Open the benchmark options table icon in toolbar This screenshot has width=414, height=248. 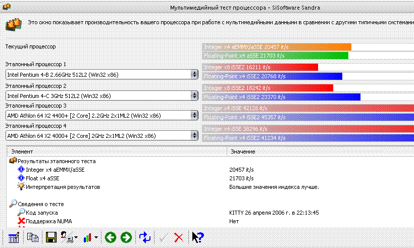pos(14,237)
